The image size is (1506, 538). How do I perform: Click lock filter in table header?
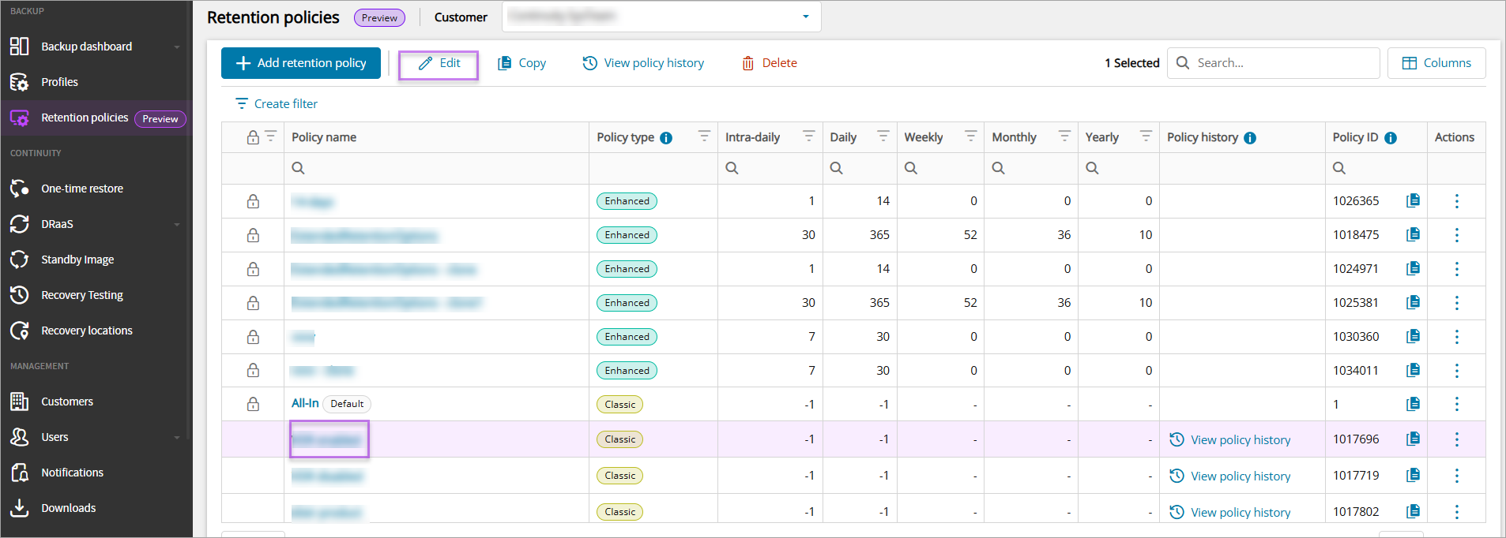270,136
